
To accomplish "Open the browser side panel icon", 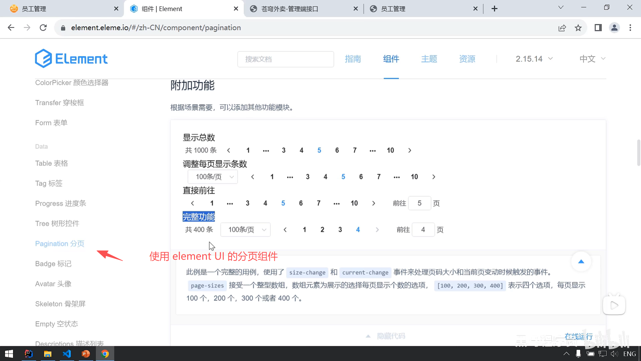I will point(598,28).
